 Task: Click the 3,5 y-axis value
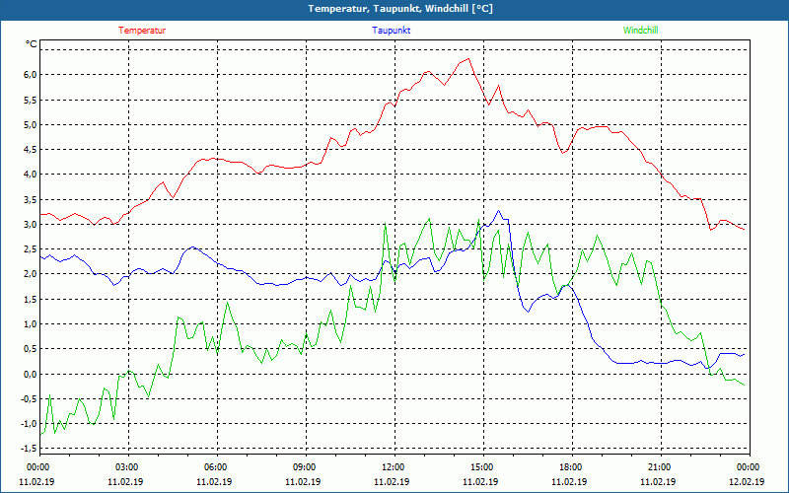pos(31,200)
